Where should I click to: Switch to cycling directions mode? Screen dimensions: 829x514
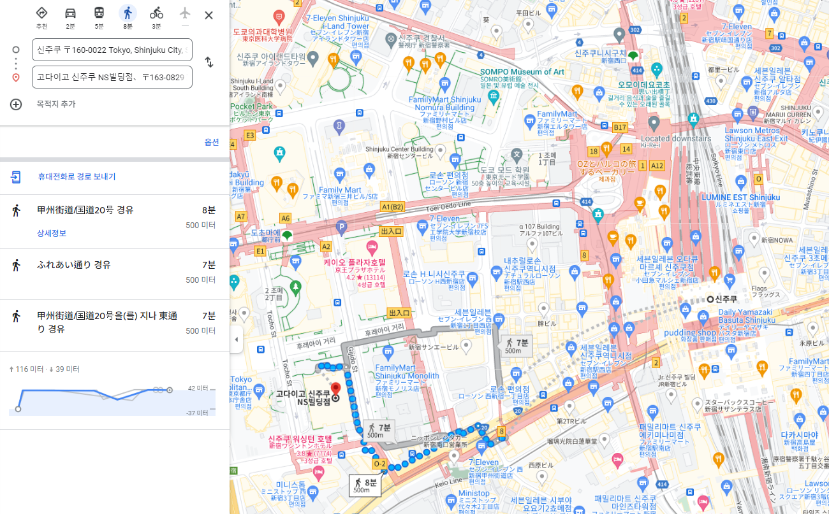click(156, 13)
